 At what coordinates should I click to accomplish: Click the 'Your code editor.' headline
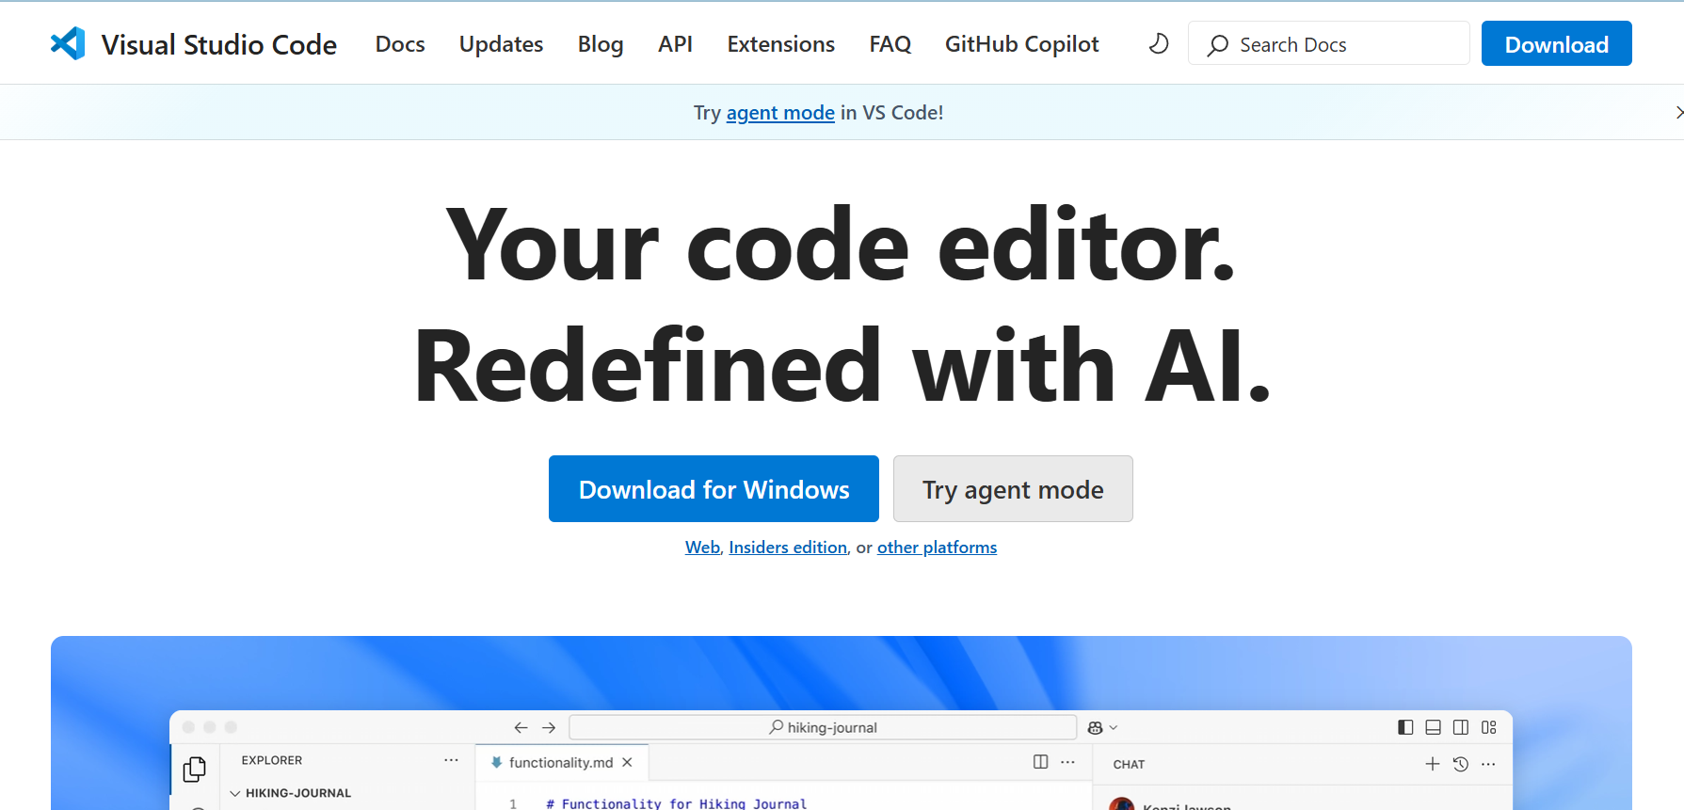tap(841, 245)
